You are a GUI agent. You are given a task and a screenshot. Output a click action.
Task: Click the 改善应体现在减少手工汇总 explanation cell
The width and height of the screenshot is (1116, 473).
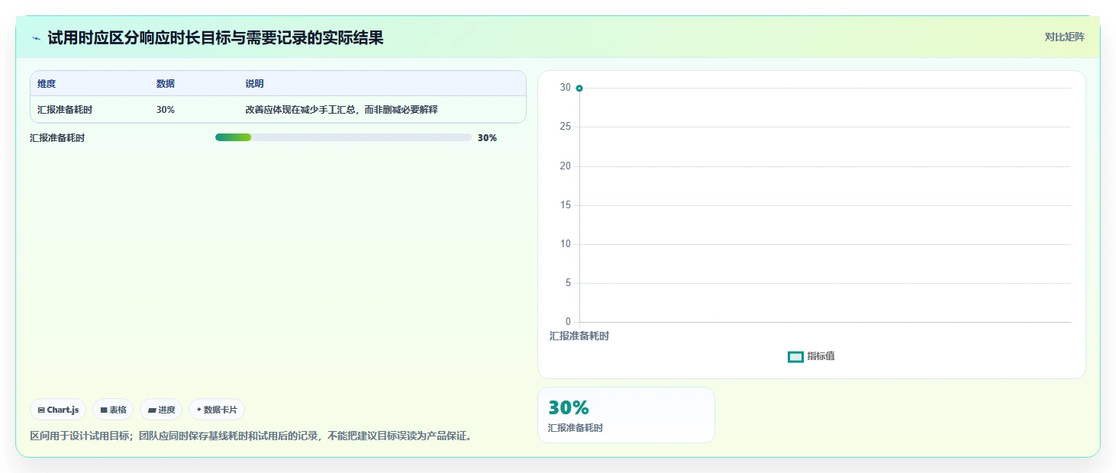click(x=341, y=110)
